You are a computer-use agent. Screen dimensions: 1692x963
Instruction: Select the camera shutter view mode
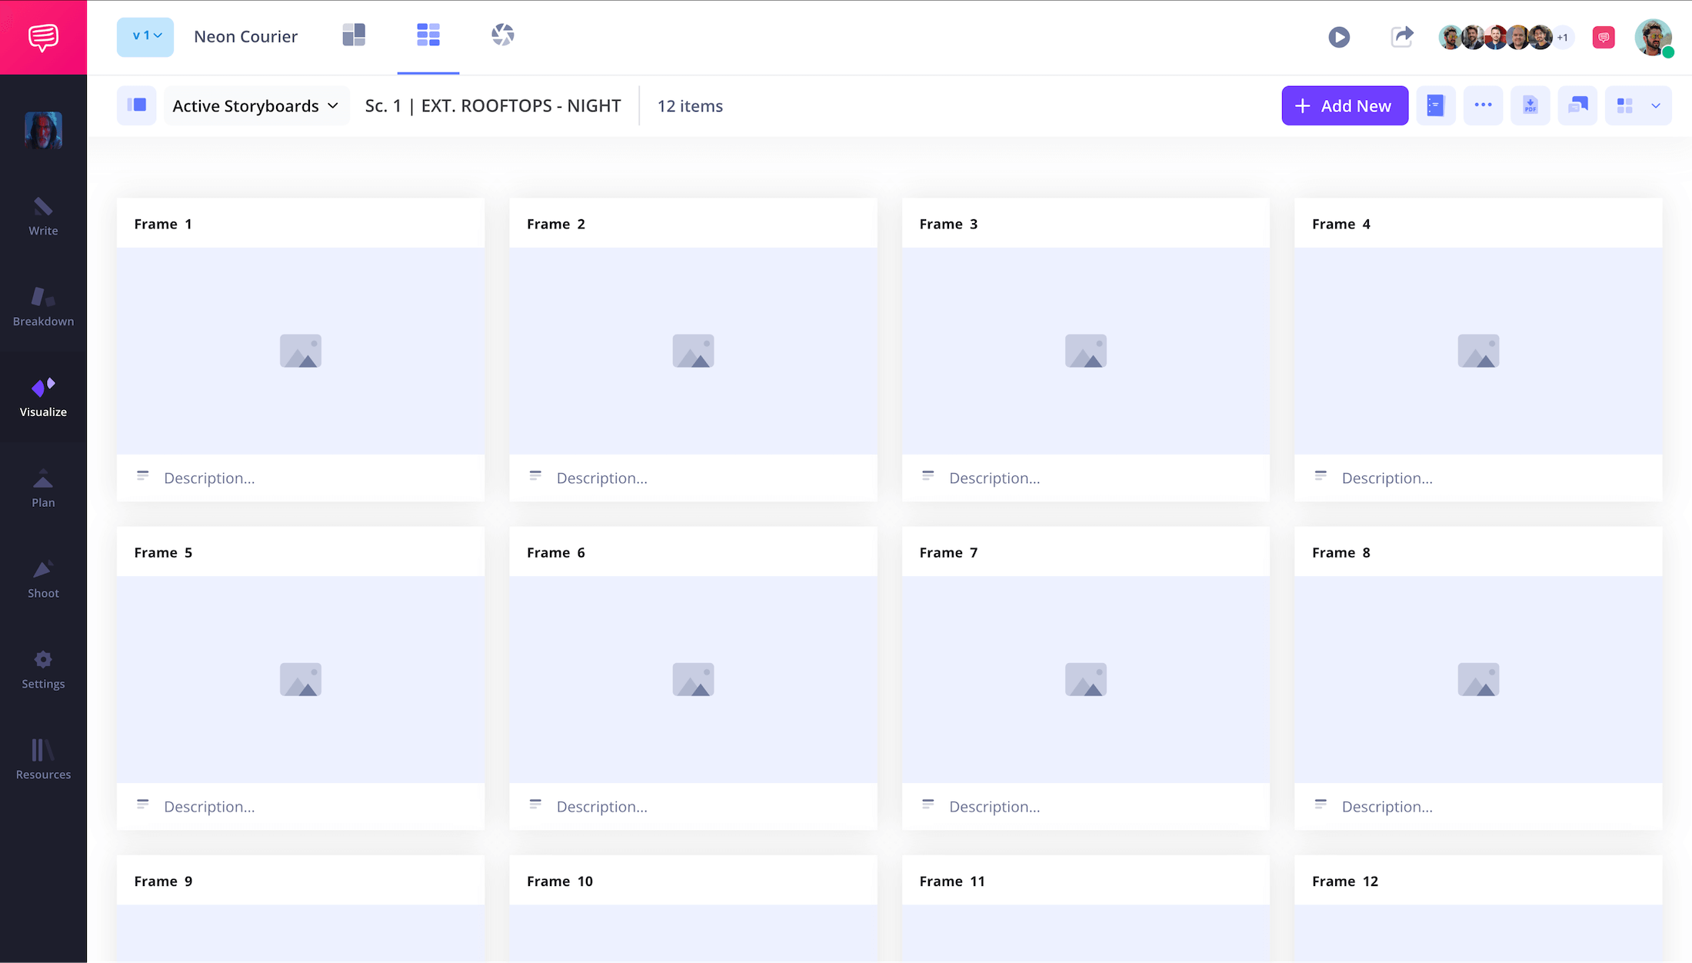503,35
